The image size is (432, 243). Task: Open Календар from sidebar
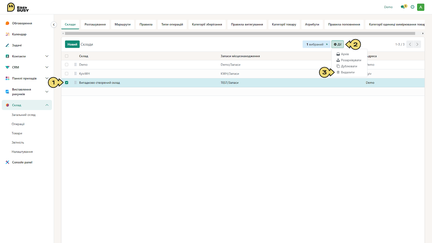[x=19, y=34]
